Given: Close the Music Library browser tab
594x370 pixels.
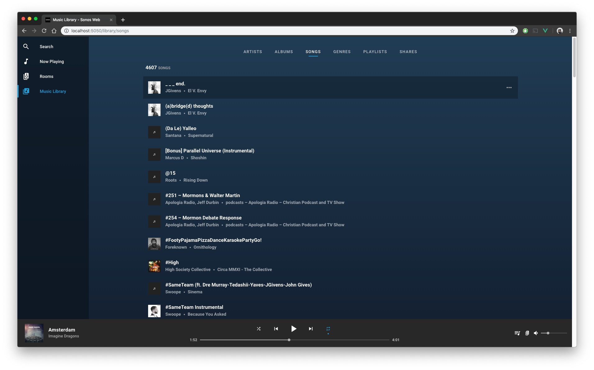Looking at the screenshot, I should (x=111, y=20).
